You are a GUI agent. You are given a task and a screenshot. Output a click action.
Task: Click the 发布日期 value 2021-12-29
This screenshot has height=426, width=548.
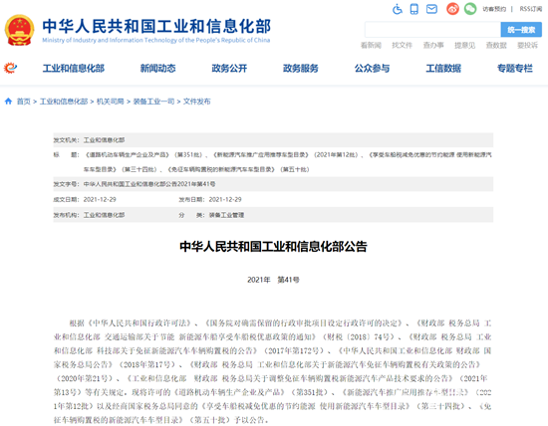(x=225, y=199)
